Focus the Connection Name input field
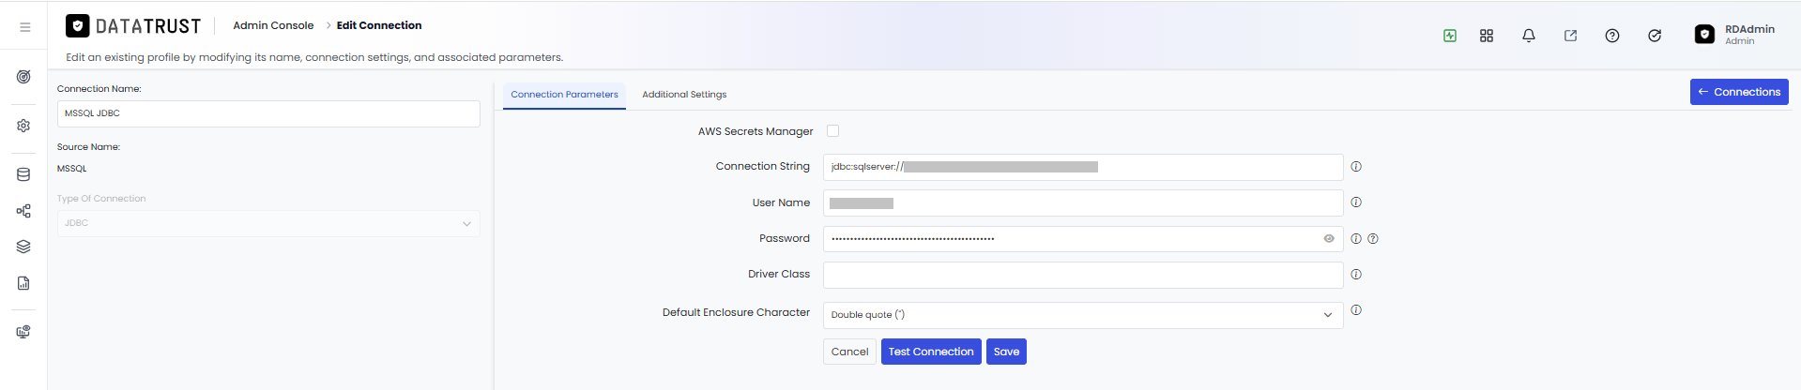 point(268,113)
